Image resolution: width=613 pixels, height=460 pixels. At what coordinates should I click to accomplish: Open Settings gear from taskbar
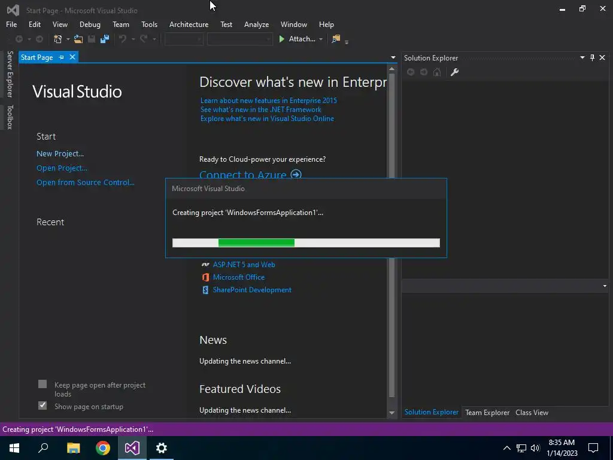(162, 448)
